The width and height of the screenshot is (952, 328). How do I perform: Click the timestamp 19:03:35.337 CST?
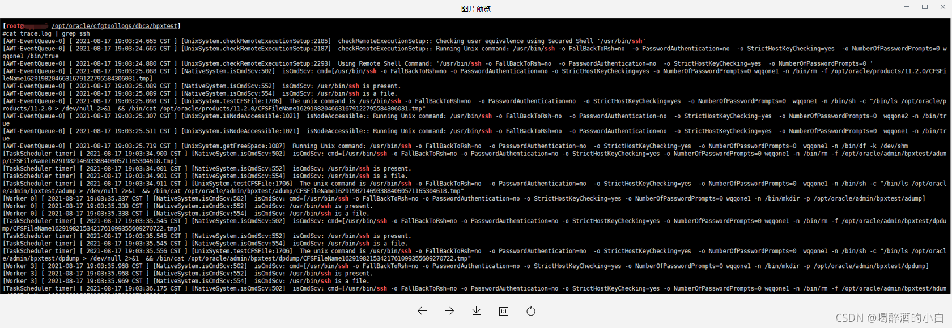click(113, 198)
